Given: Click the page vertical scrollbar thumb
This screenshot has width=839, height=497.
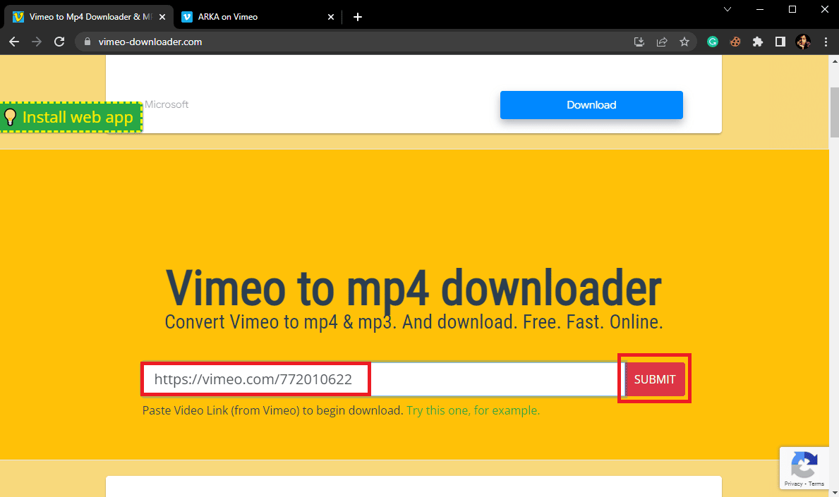Looking at the screenshot, I should (x=834, y=112).
